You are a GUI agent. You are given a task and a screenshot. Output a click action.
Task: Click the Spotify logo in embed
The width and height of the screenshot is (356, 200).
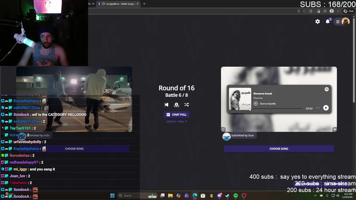pos(327,89)
